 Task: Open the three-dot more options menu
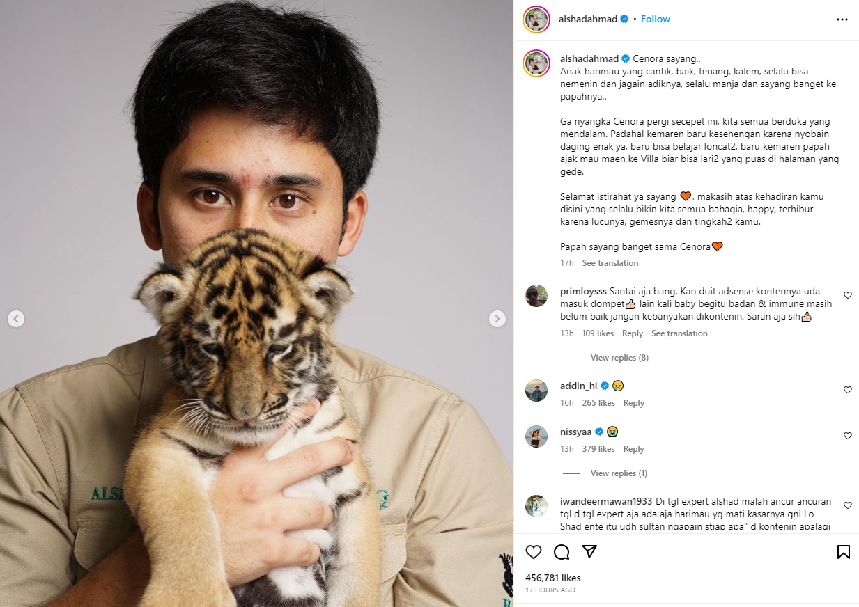pyautogui.click(x=842, y=19)
